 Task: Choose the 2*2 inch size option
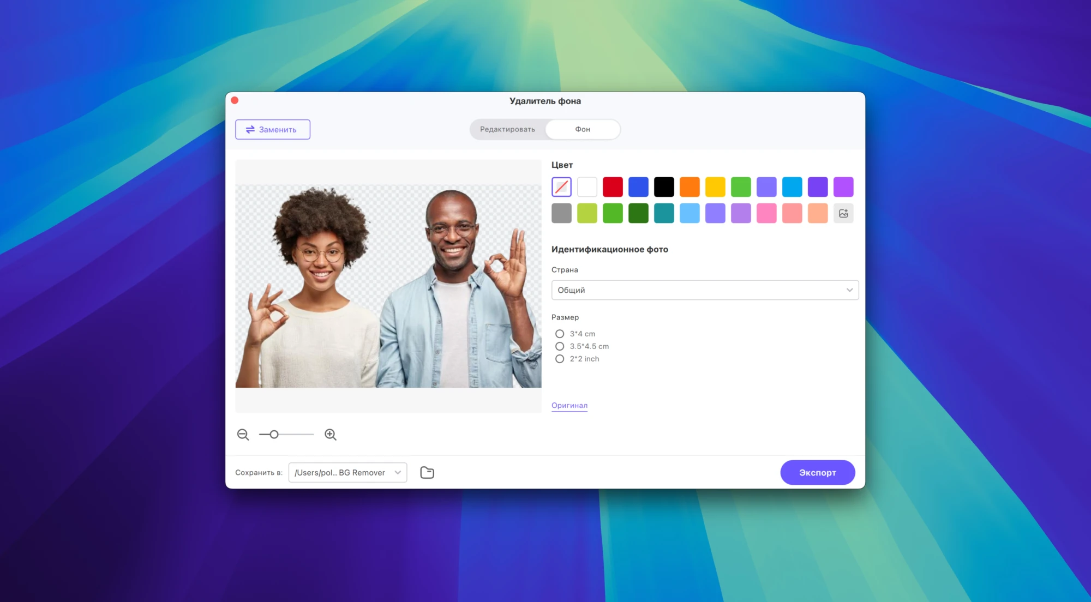click(x=560, y=359)
